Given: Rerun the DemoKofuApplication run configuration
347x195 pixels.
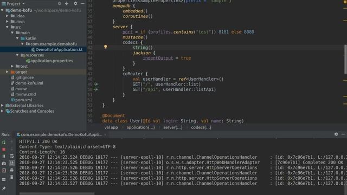Looking at the screenshot, I should coord(4,142).
